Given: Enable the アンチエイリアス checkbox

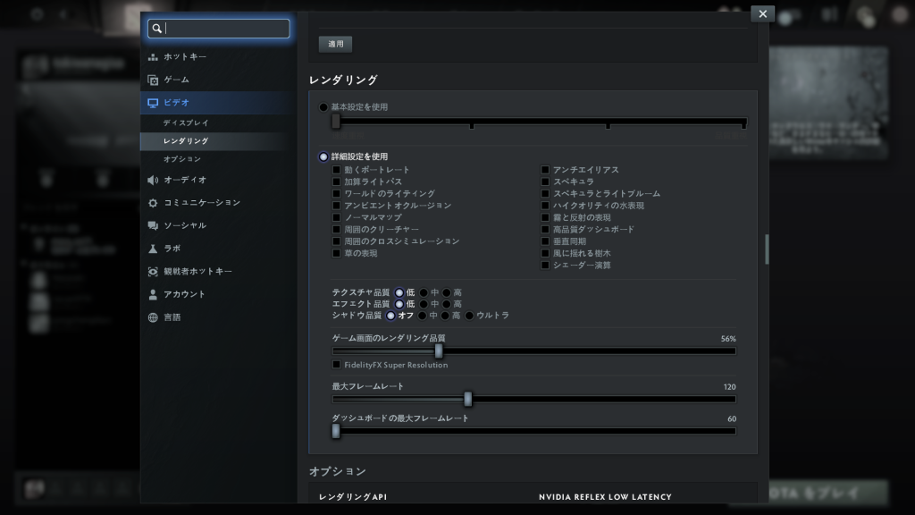Looking at the screenshot, I should pyautogui.click(x=545, y=170).
